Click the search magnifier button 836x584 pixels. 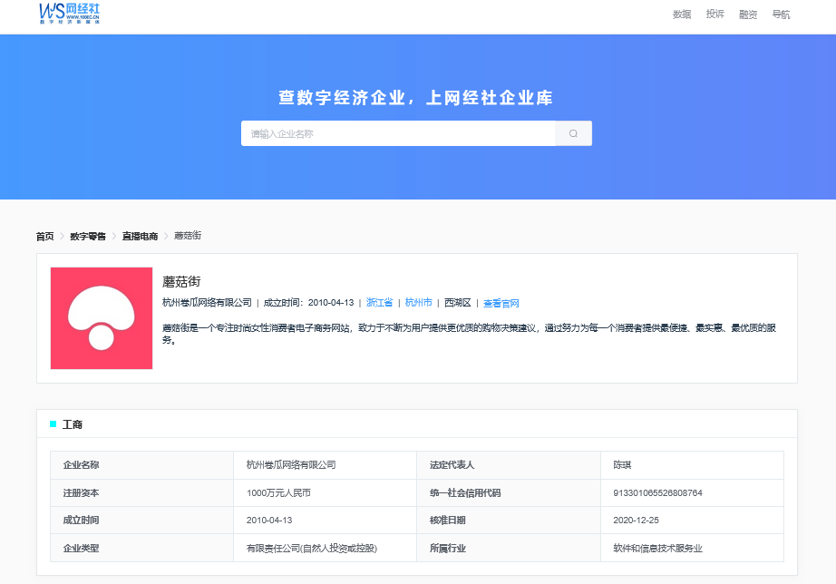573,133
